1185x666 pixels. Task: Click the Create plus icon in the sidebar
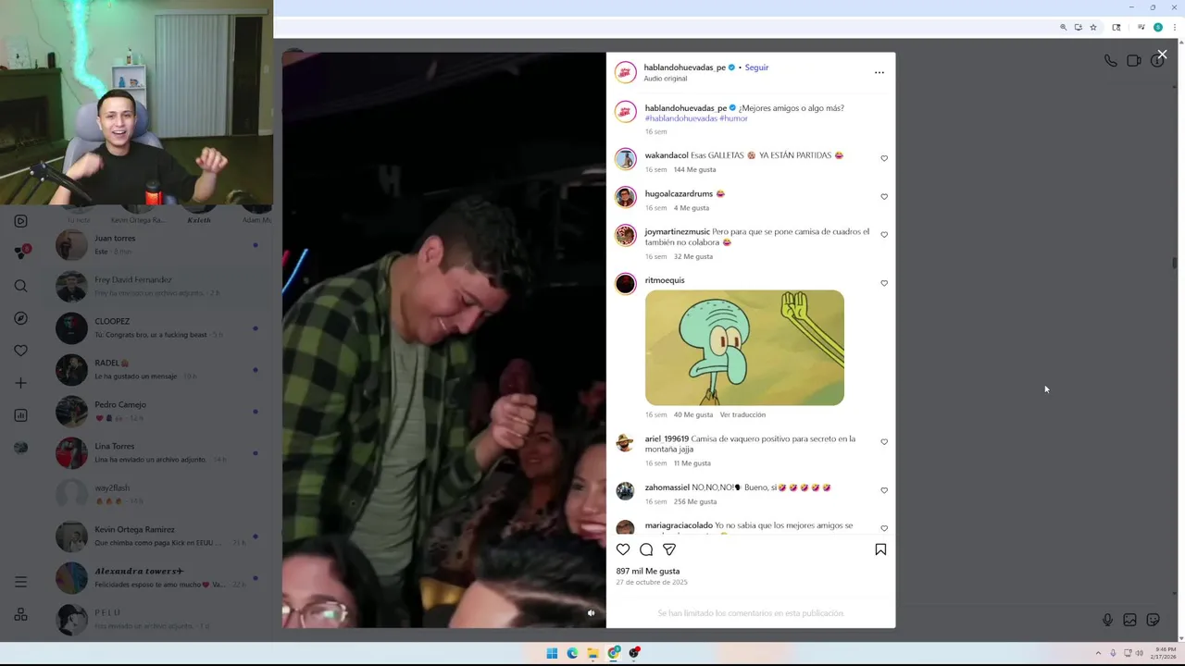pyautogui.click(x=20, y=383)
